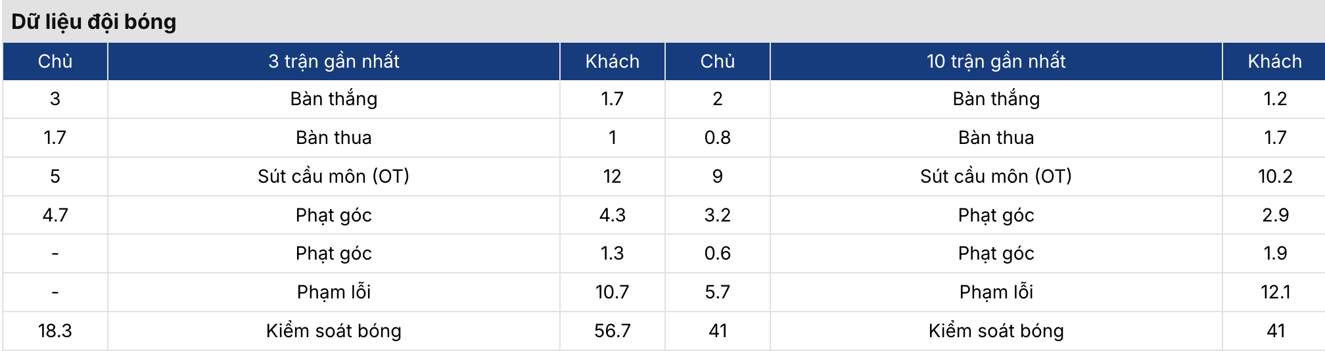Click the 5.7 home fouls value
Image resolution: width=1325 pixels, height=351 pixels.
click(717, 292)
